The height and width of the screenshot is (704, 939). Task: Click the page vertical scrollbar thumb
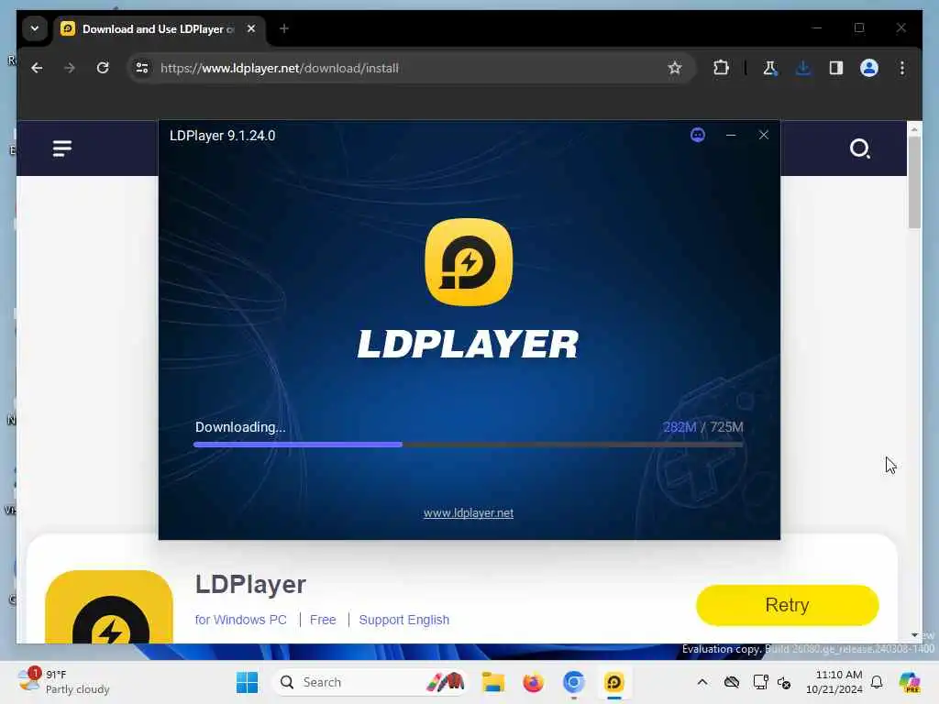[914, 182]
